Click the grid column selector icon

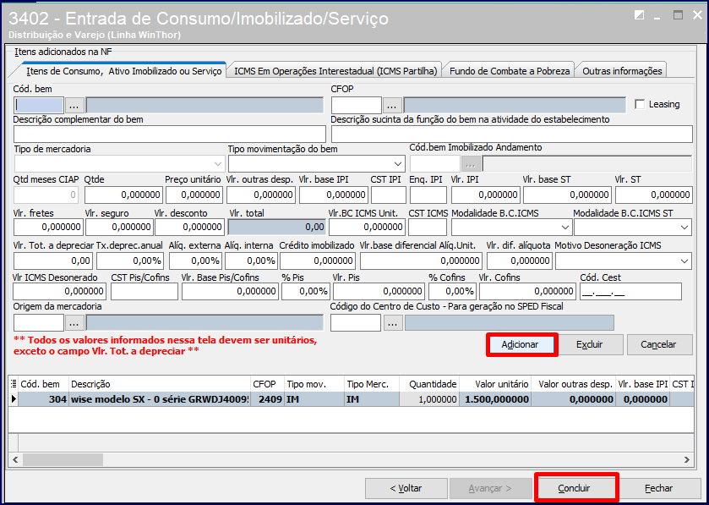point(14,384)
